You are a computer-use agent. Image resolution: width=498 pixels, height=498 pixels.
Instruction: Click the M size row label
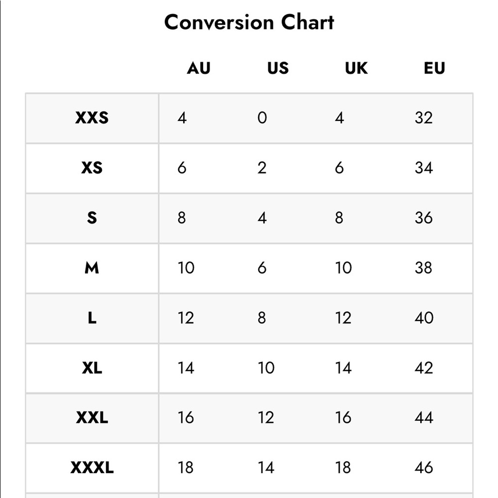coord(92,268)
